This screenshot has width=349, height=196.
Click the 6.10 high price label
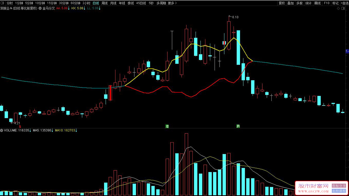point(235,17)
